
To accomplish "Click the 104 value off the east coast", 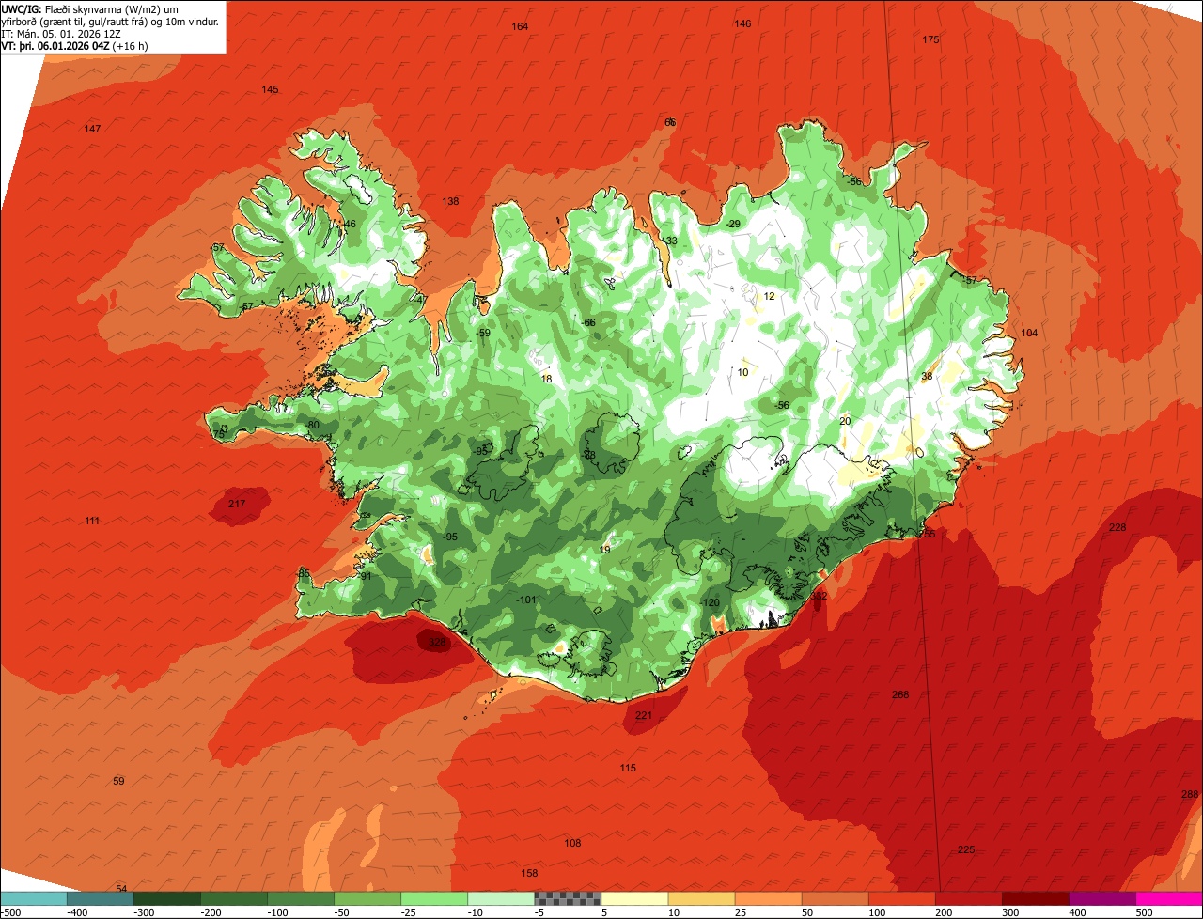I will [1029, 334].
